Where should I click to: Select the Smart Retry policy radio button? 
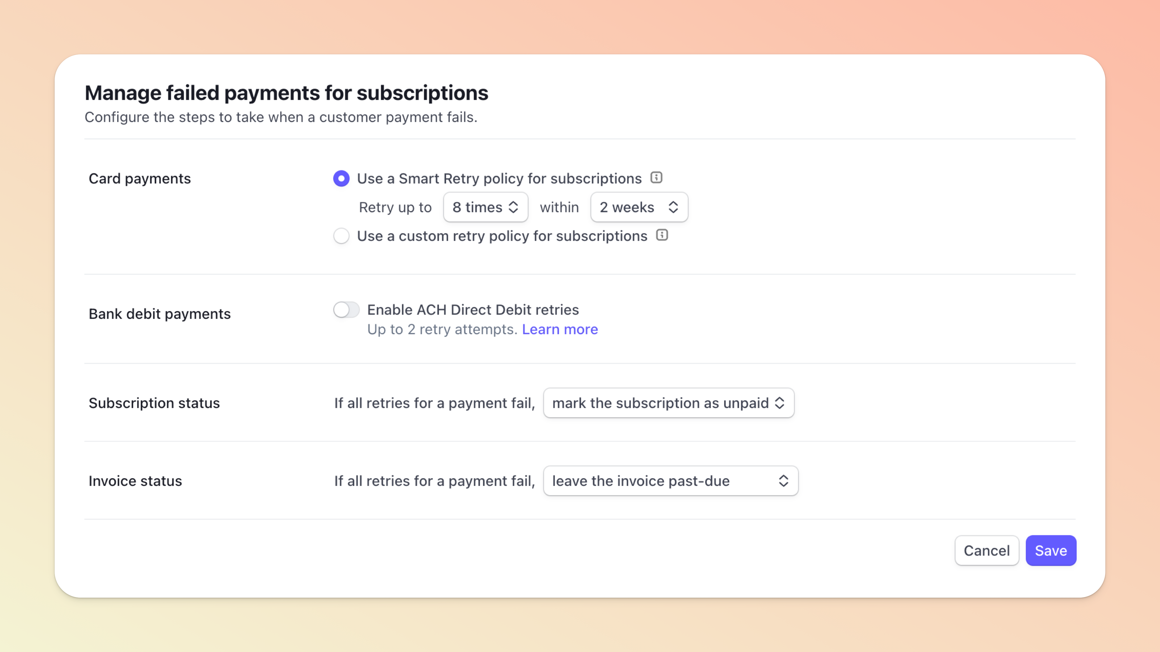(341, 179)
